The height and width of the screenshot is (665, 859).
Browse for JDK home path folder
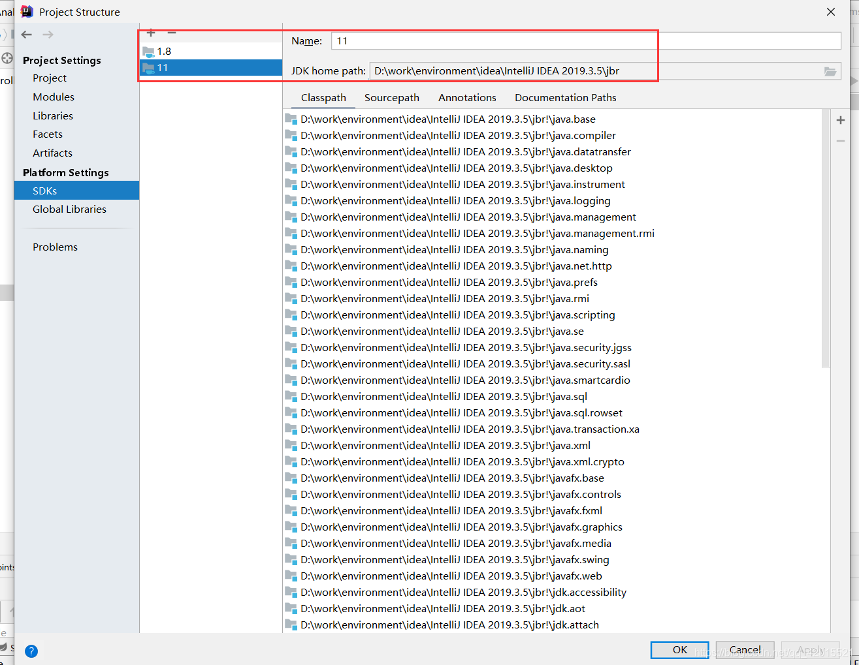[x=830, y=71]
